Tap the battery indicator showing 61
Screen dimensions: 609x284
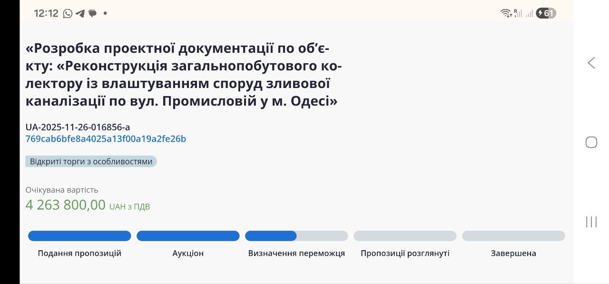click(x=546, y=13)
